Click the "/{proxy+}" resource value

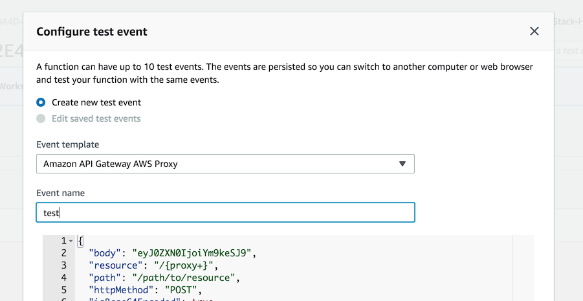(182, 265)
